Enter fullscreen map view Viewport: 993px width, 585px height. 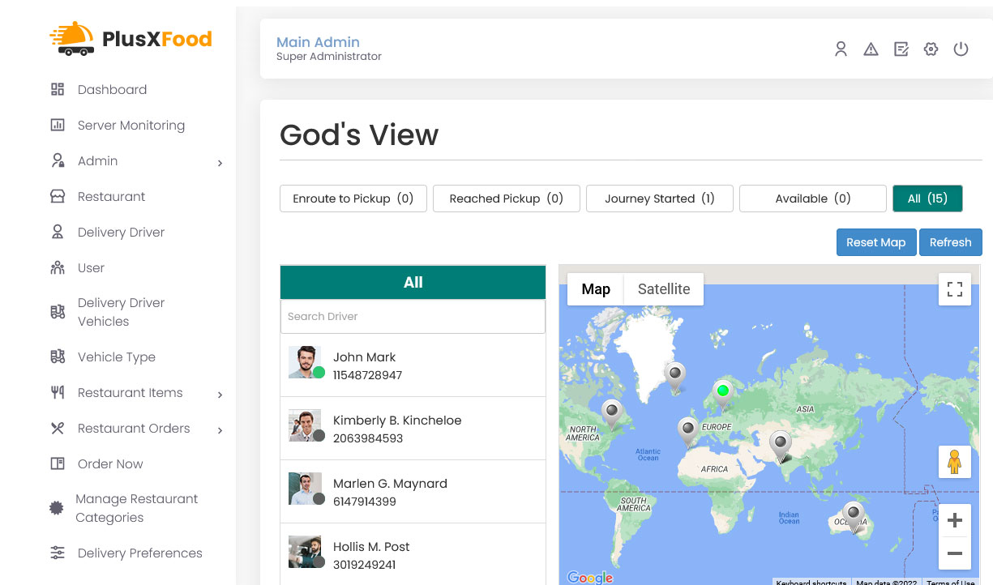coord(954,289)
